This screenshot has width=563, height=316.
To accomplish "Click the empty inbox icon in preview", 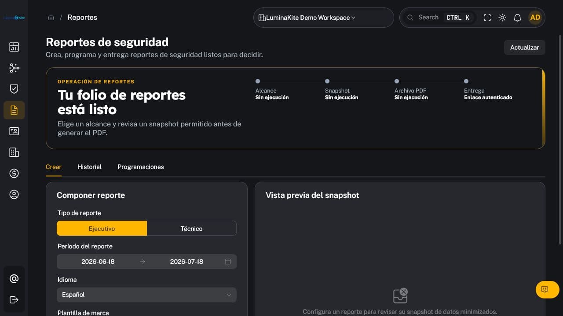I will (x=400, y=296).
